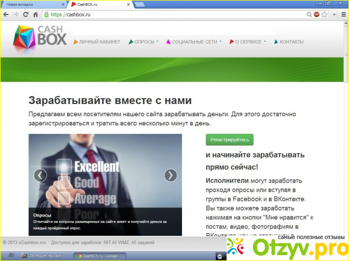
Task: Open USB-модем Билайн in taskbar
Action: [x=46, y=256]
